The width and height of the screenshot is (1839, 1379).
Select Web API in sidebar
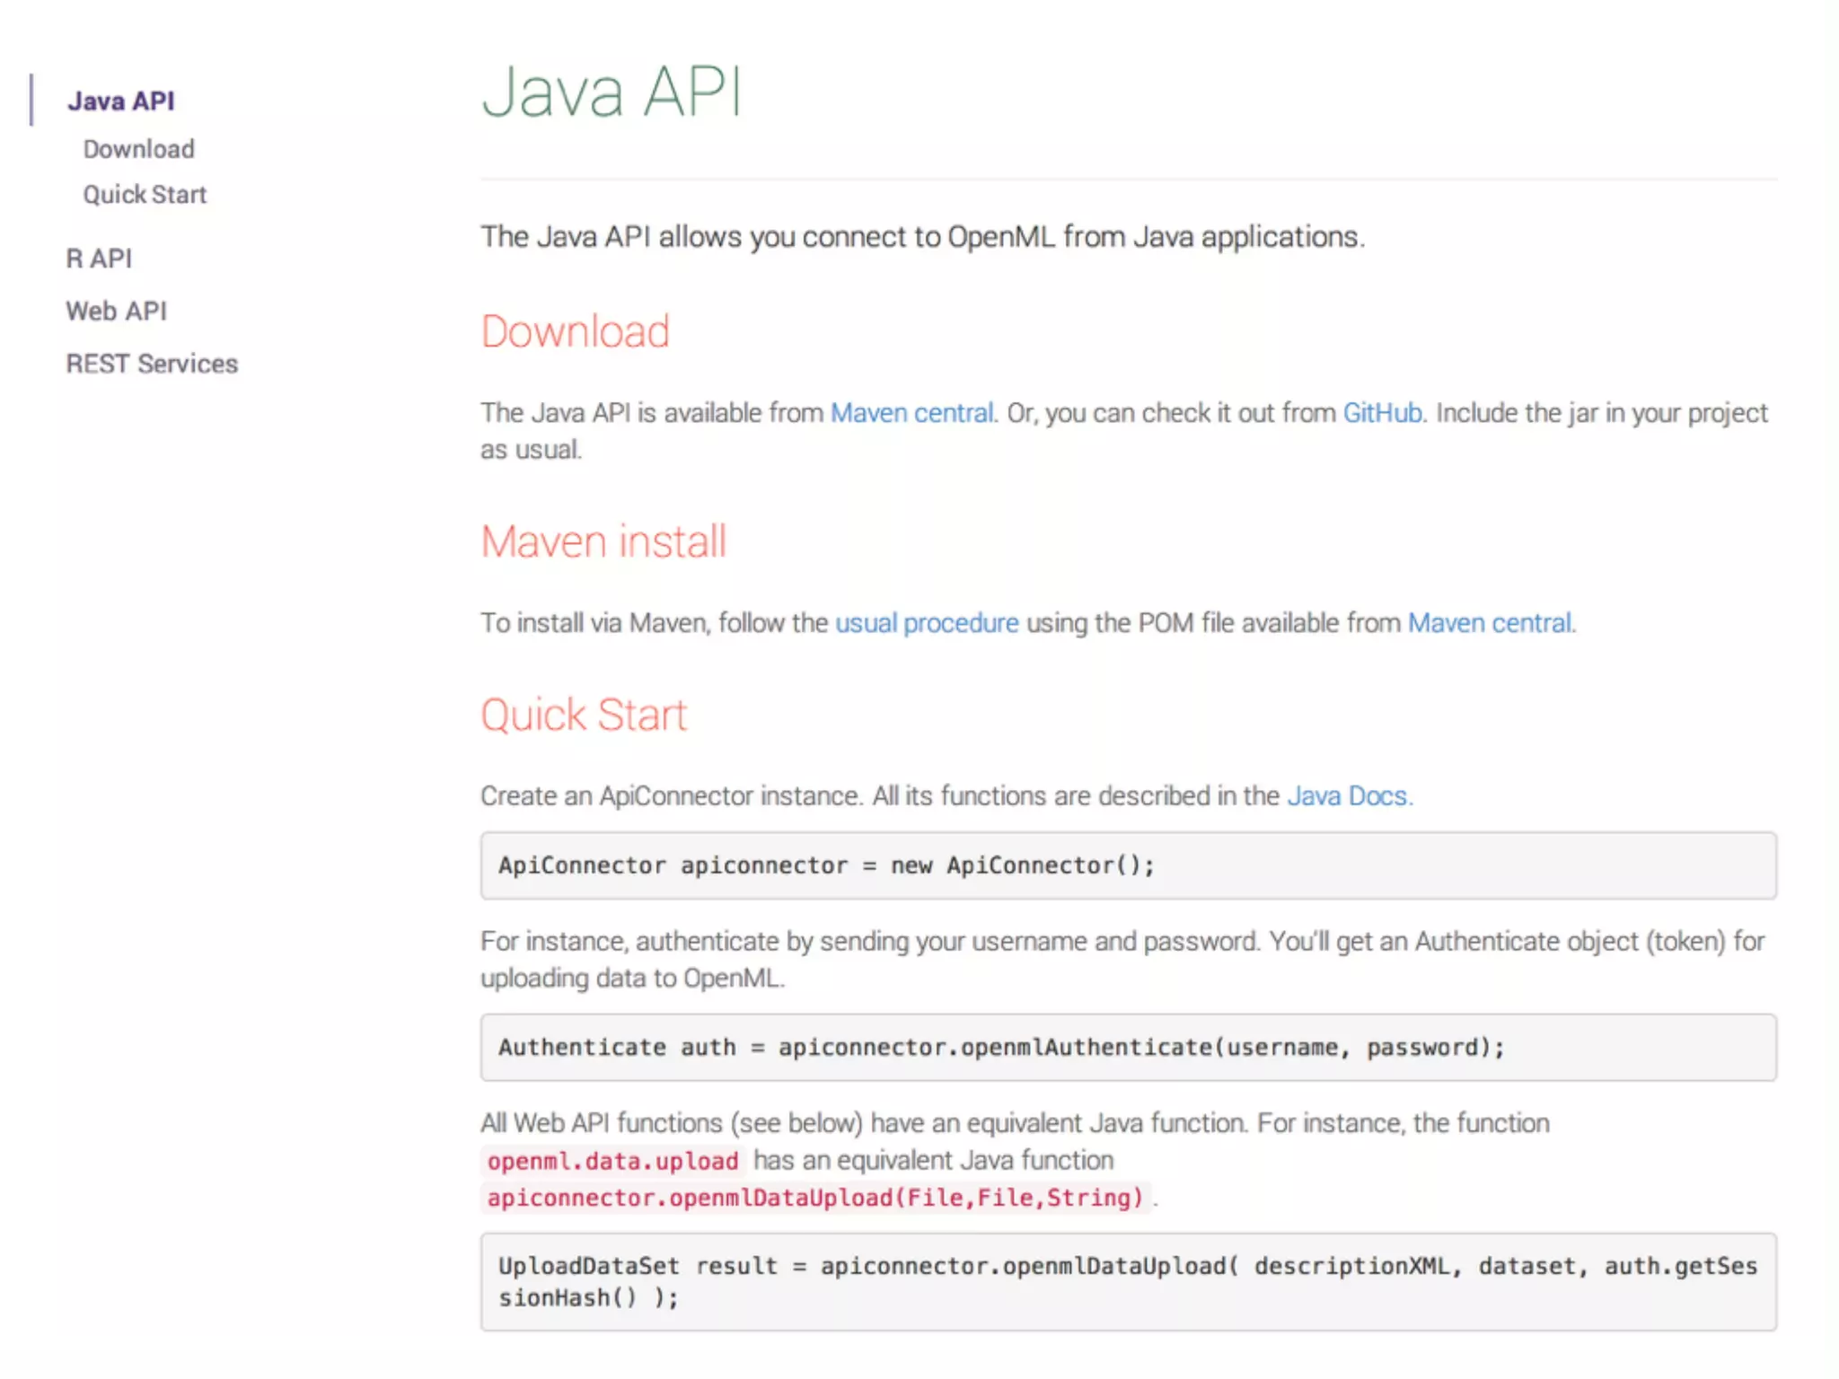point(116,311)
